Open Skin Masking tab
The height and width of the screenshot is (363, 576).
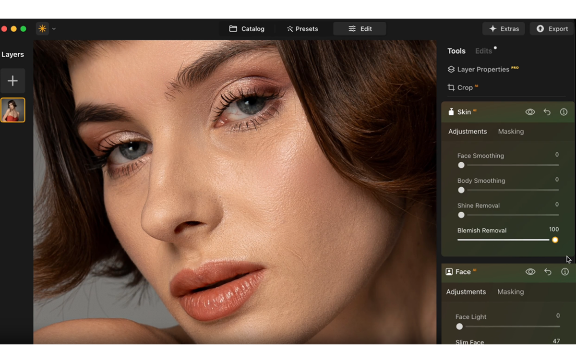(x=511, y=132)
